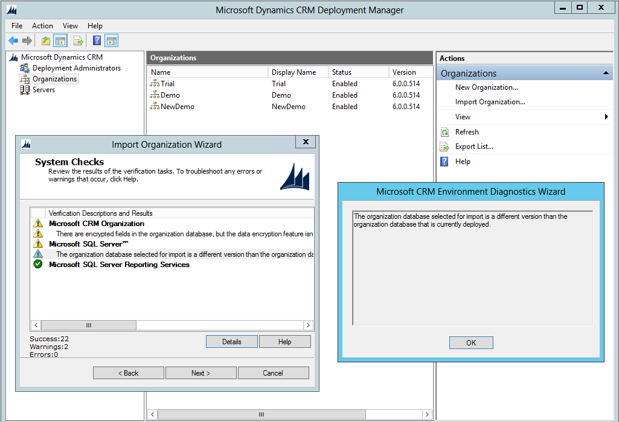The height and width of the screenshot is (422, 619).
Task: Click green check icon for Reporting Services
Action: pos(38,264)
